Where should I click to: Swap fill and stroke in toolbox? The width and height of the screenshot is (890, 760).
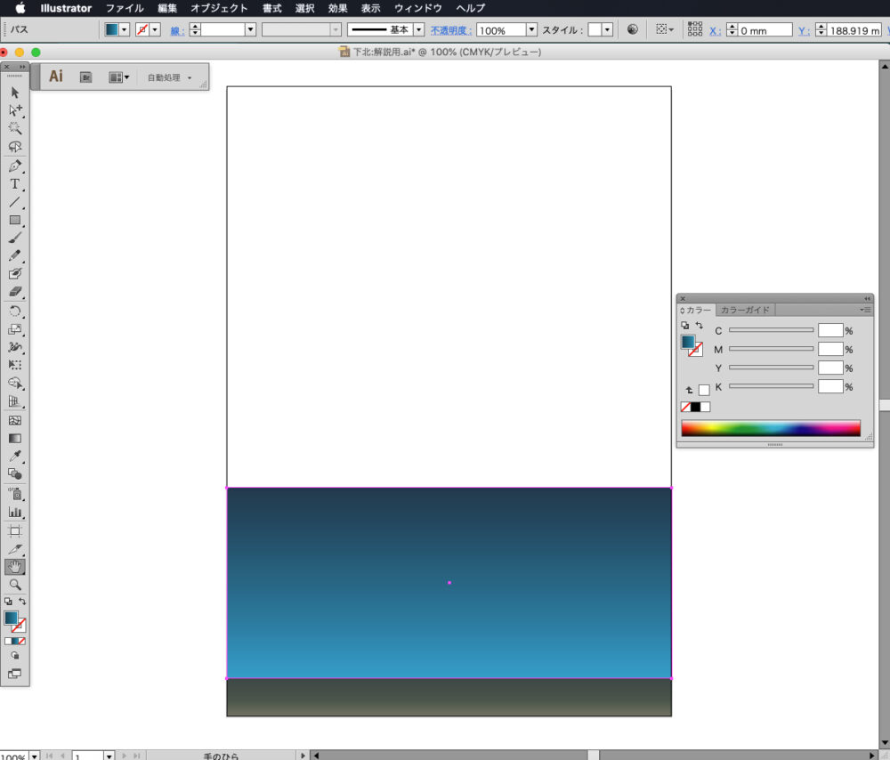pyautogui.click(x=23, y=602)
